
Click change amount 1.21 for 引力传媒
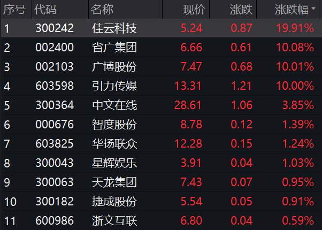pyautogui.click(x=242, y=86)
